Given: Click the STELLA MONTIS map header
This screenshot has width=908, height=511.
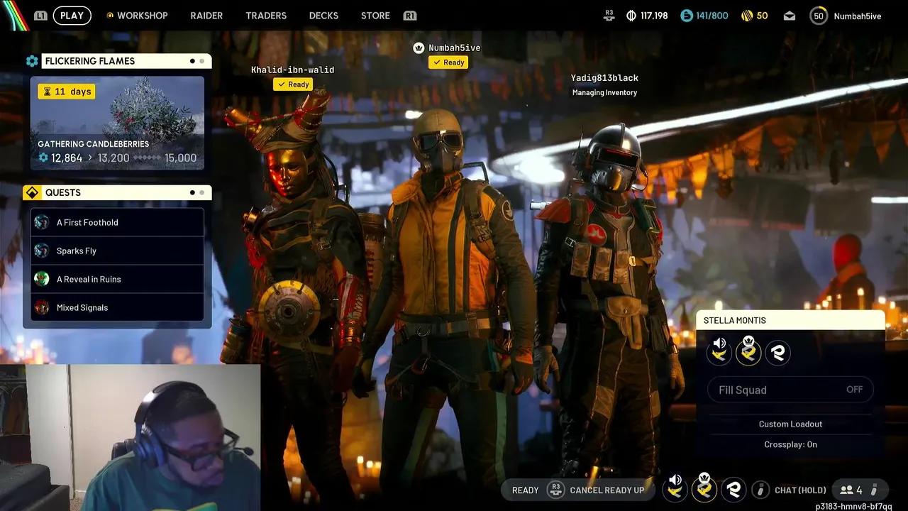Looking at the screenshot, I should click(790, 320).
